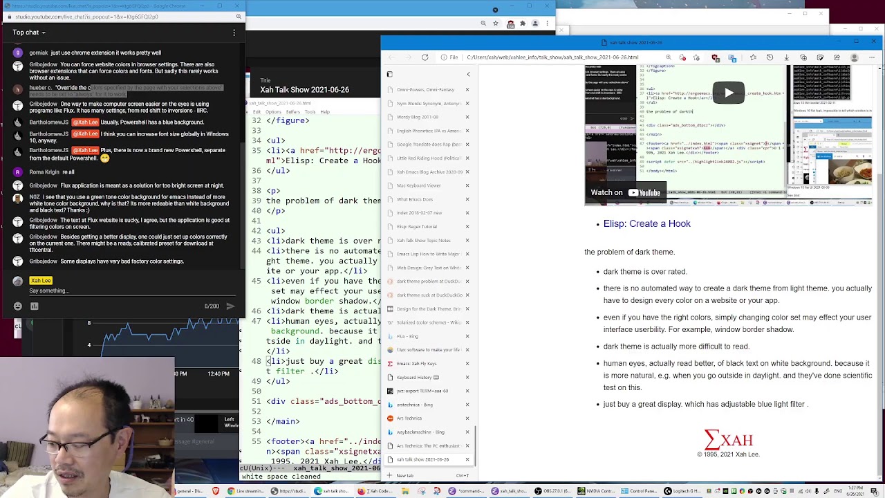Open the Edge downloads icon
The image size is (885, 498).
786,57
